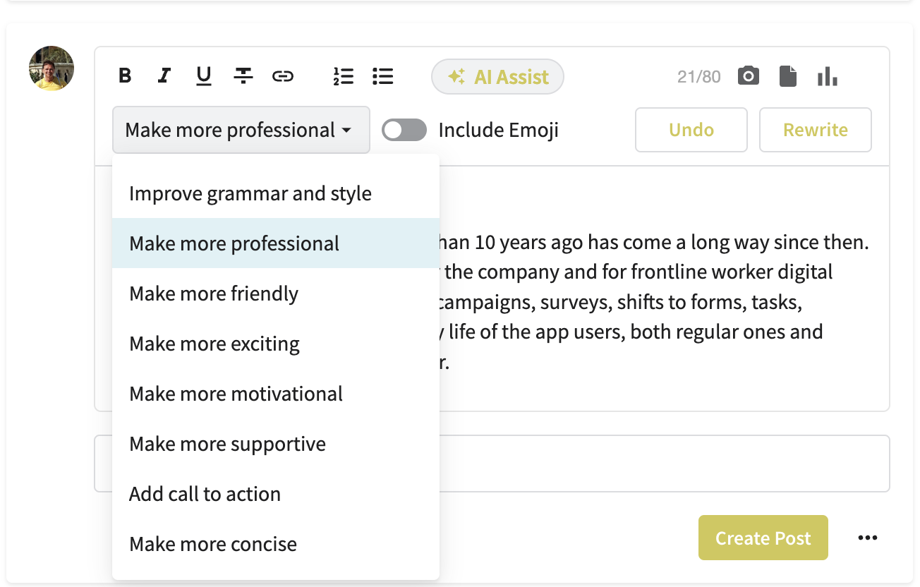The width and height of the screenshot is (920, 587).
Task: Insert a numbered list
Action: pyautogui.click(x=344, y=76)
